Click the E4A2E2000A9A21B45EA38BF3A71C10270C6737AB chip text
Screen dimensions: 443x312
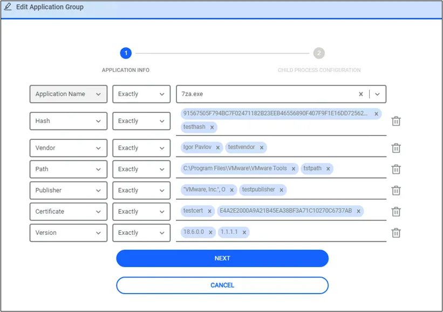pos(285,211)
